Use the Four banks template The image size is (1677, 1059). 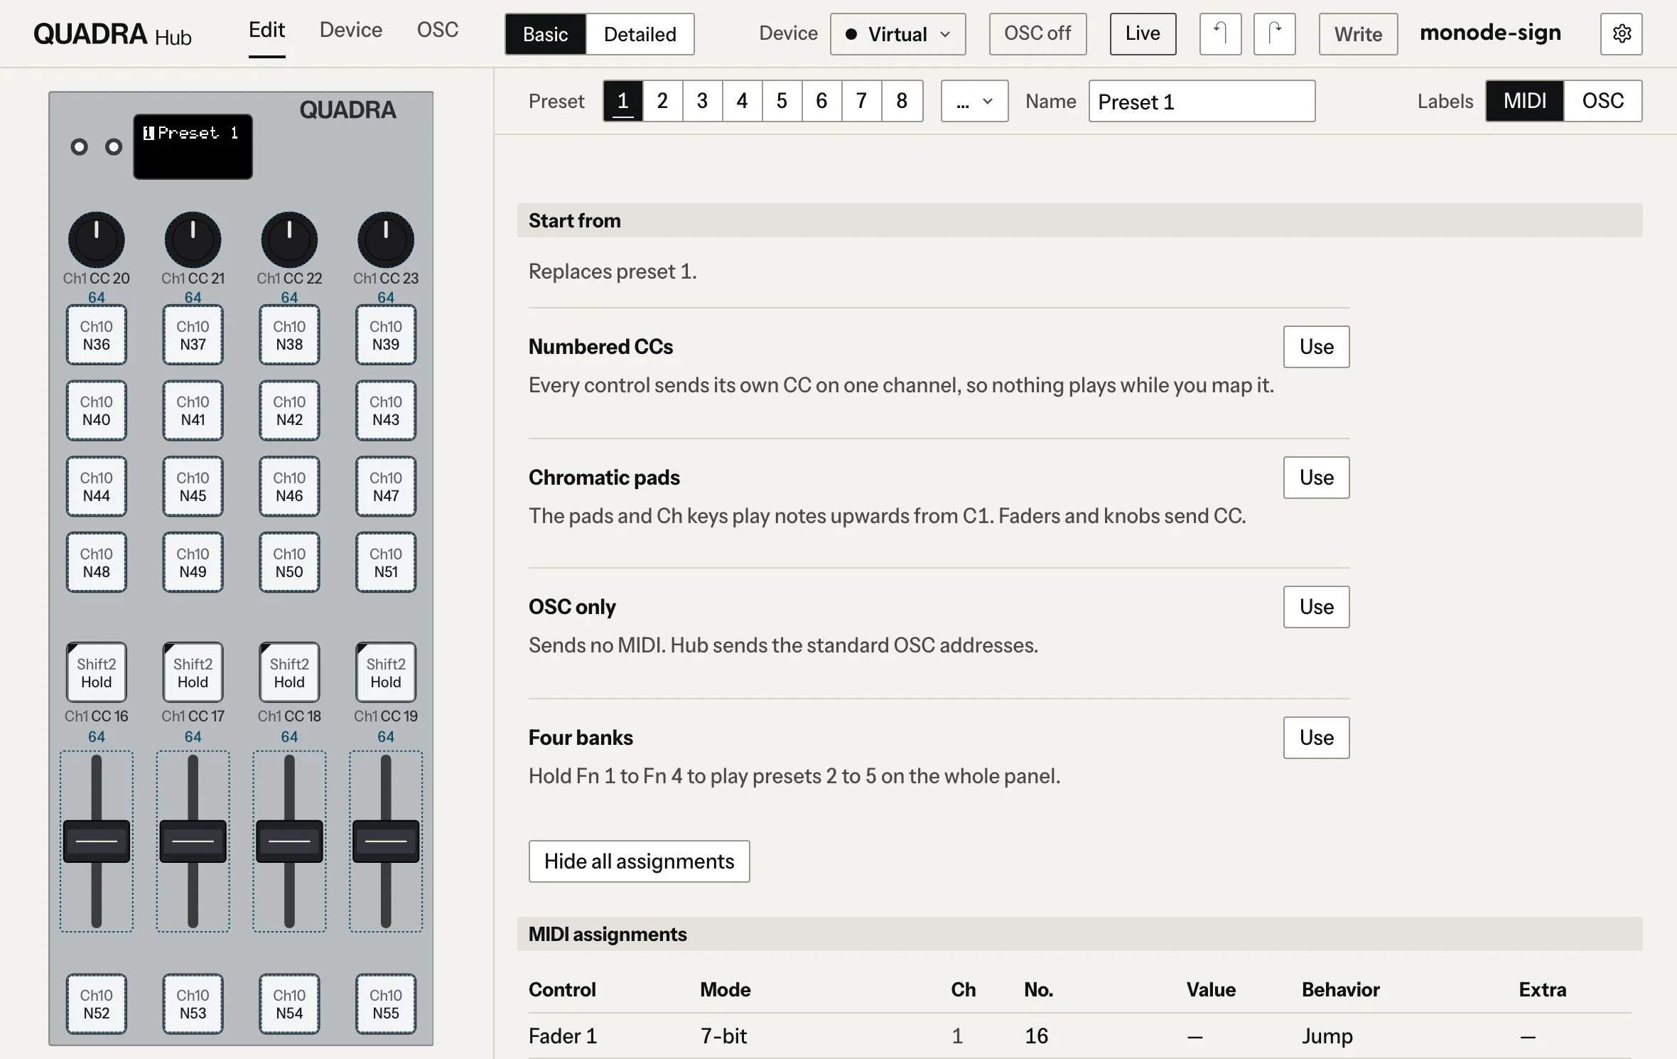click(1316, 738)
